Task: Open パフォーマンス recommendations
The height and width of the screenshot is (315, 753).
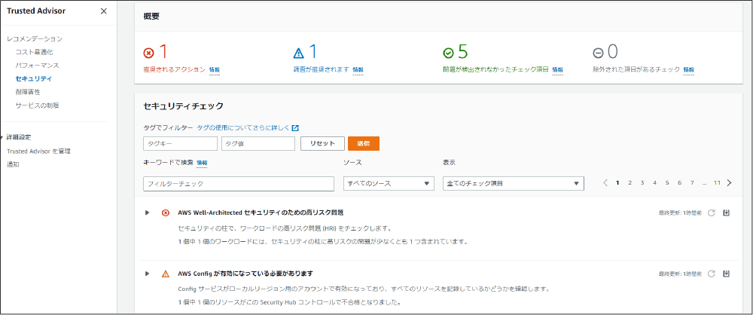Action: click(37, 65)
